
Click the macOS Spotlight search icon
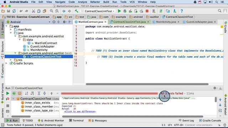pos(217,2)
